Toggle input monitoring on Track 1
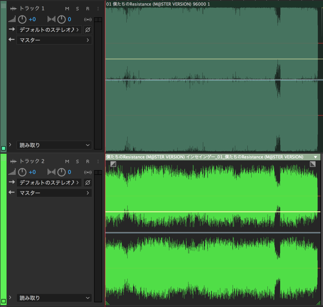 coord(98,9)
